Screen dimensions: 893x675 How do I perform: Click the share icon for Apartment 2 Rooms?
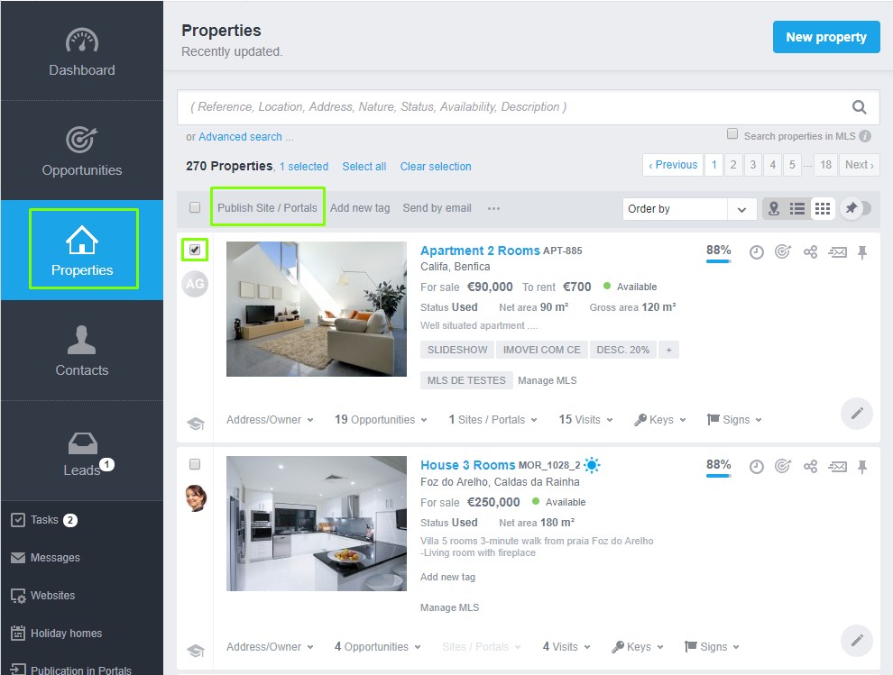[x=810, y=252]
